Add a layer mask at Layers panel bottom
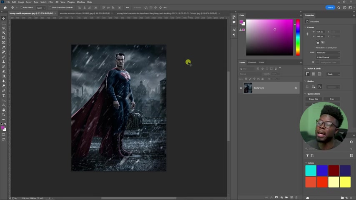Screen dimensions: 356x200 276,197
